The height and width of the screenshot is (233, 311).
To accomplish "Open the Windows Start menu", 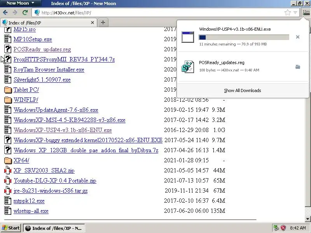I will coord(10,228).
